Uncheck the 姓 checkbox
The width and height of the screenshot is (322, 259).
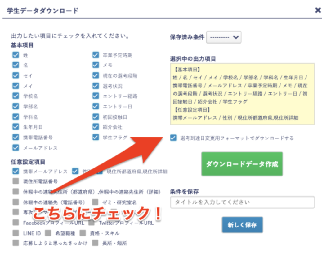tap(16, 55)
